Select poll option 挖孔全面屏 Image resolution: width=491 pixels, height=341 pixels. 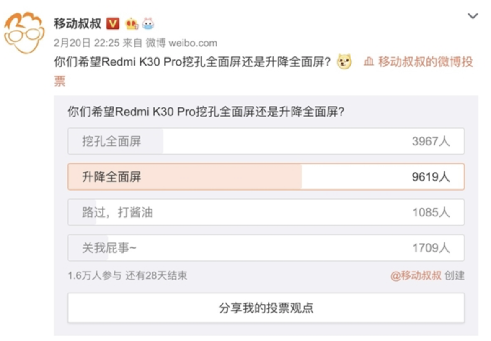266,141
